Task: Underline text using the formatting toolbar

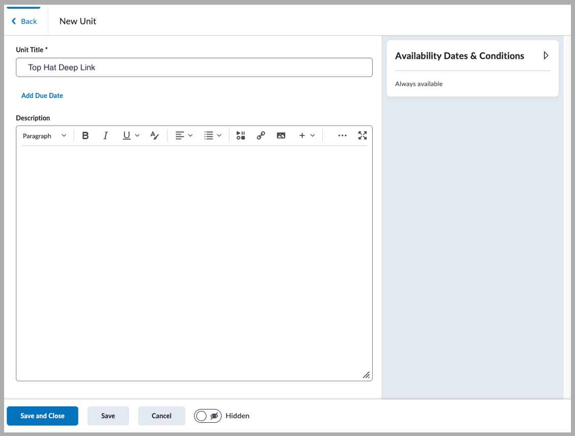Action: (126, 135)
